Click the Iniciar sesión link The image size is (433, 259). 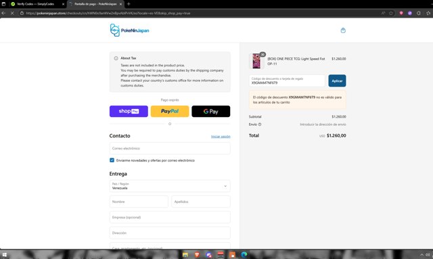221,137
